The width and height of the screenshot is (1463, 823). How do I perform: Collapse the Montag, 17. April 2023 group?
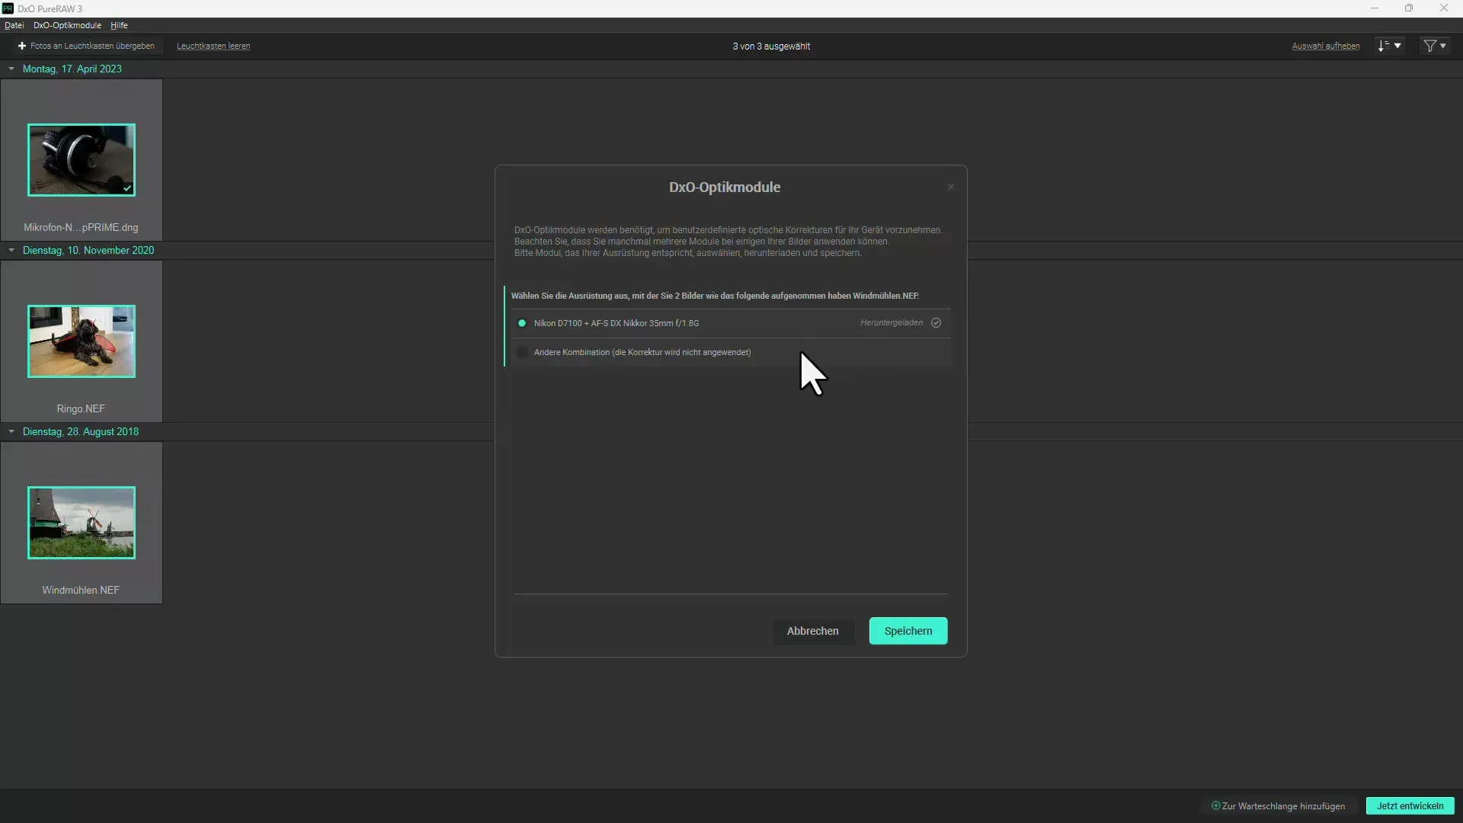pyautogui.click(x=11, y=69)
